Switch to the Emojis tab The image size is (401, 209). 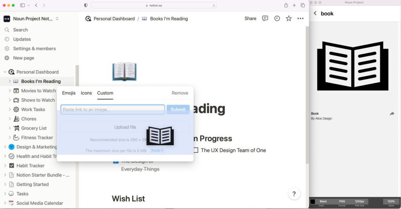[x=69, y=93]
